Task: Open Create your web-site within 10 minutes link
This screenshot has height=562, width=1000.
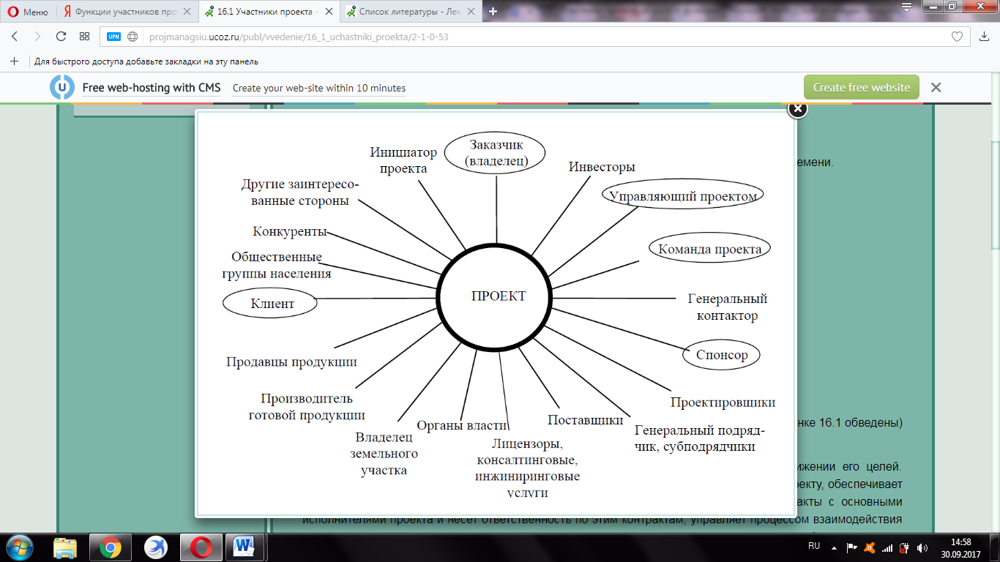Action: coord(319,88)
